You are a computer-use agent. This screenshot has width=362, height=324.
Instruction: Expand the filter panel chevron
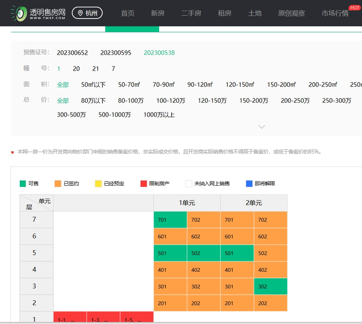point(262,127)
